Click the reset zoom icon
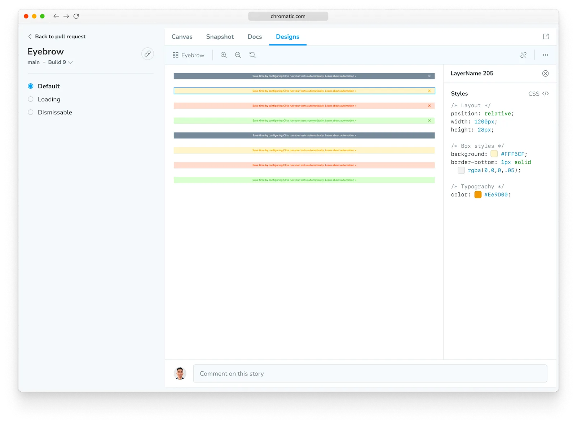The width and height of the screenshot is (577, 423). tap(252, 55)
